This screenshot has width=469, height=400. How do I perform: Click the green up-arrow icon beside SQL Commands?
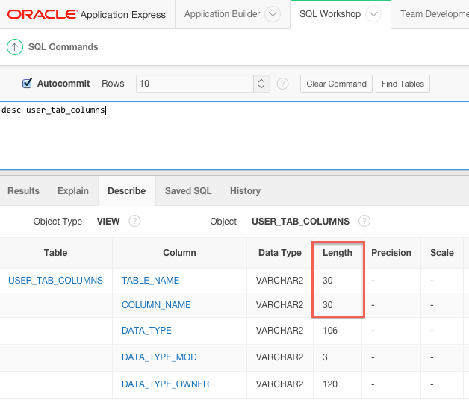coord(15,47)
